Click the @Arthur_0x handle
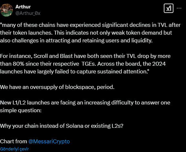This screenshot has width=186, height=152. click(28, 13)
